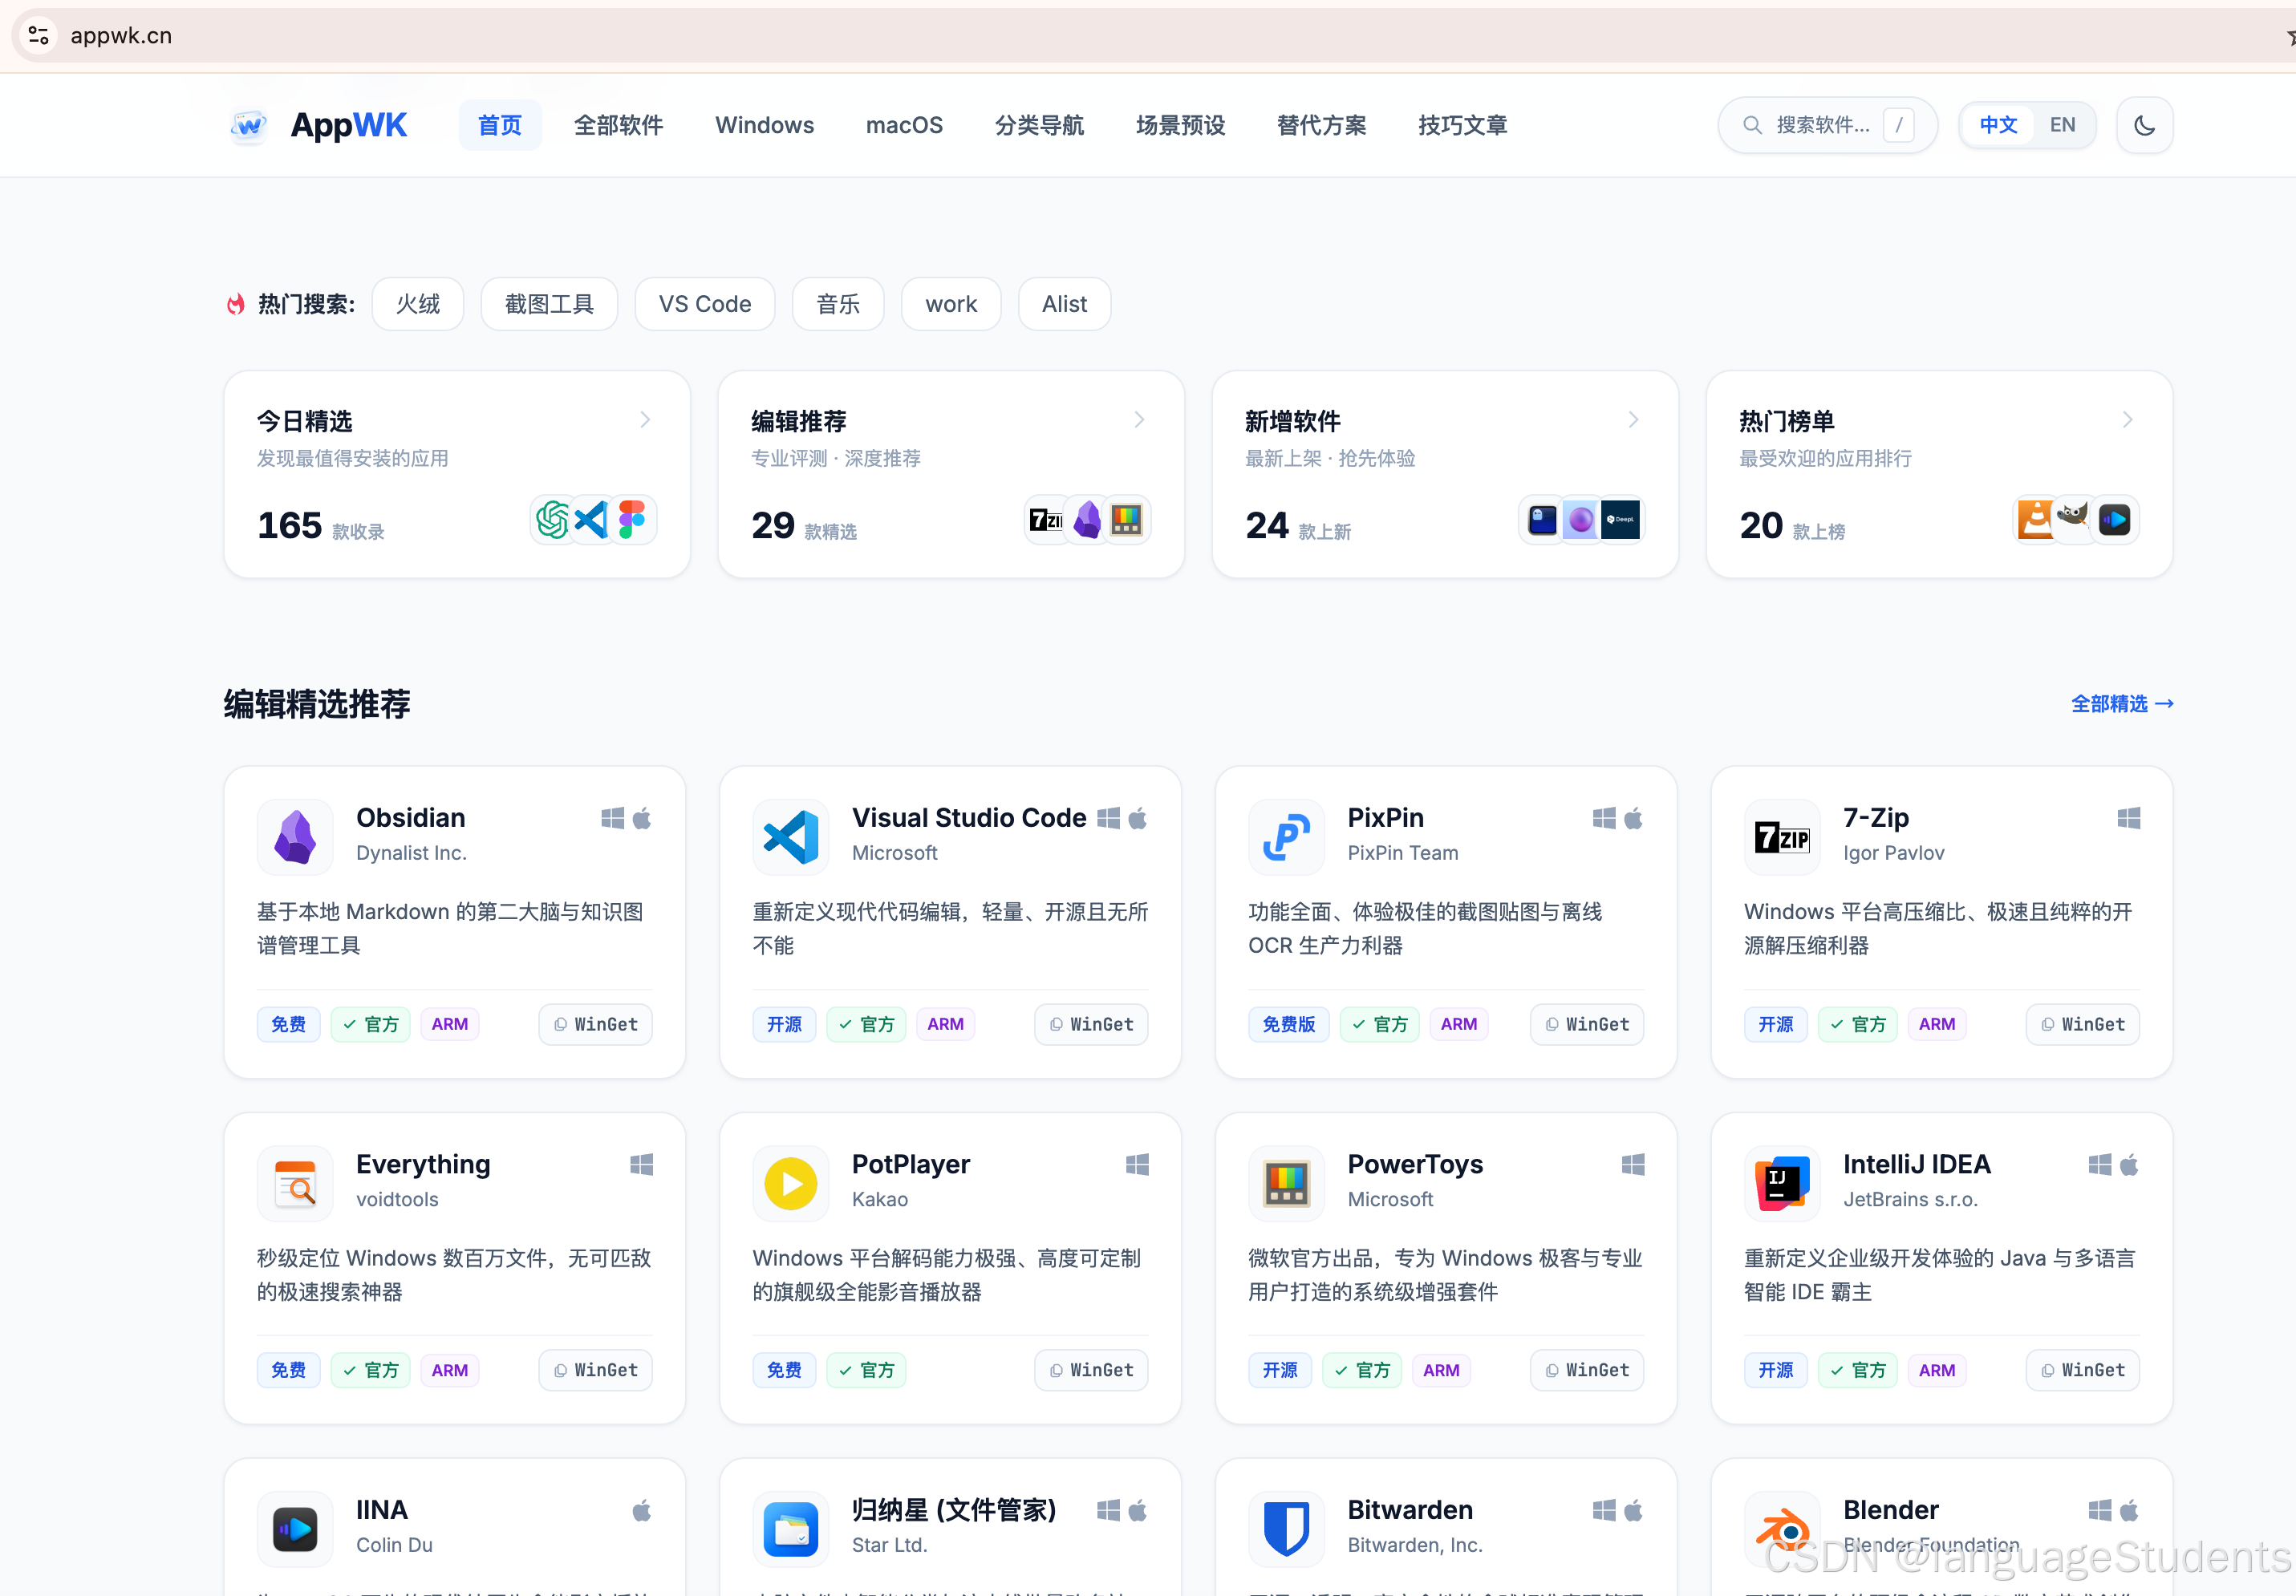Click the 全部精选 link
The height and width of the screenshot is (1596, 2296).
pos(2122,704)
